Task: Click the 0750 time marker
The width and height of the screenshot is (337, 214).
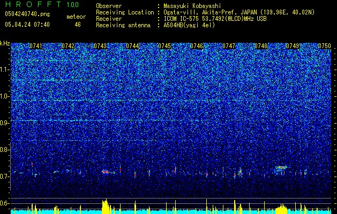Action: [x=325, y=46]
